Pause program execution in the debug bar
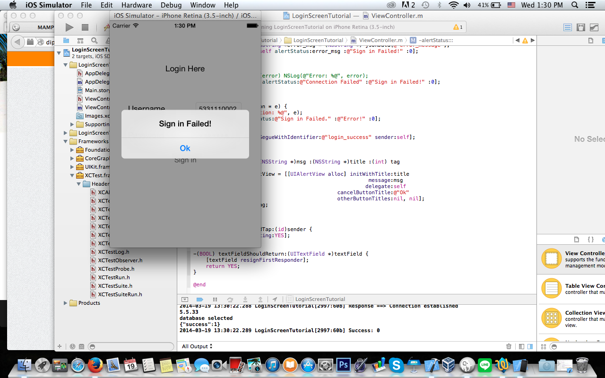605x378 pixels. coord(215,299)
